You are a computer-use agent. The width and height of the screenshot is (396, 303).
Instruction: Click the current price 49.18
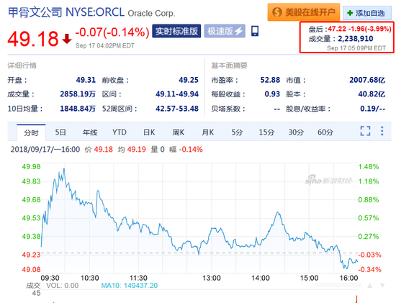coord(33,39)
